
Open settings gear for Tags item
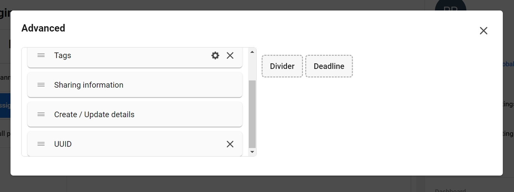pos(215,56)
